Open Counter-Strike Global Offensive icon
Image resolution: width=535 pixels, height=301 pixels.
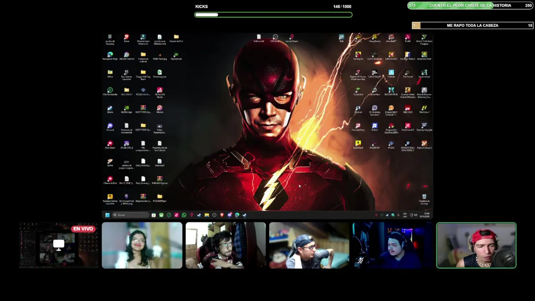coord(408,92)
